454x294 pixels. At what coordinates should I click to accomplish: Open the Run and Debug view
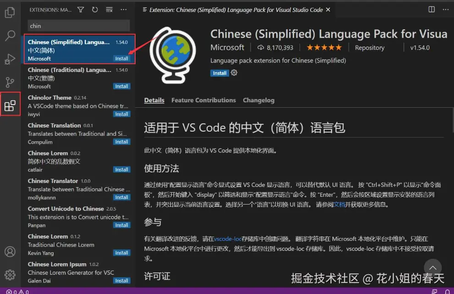[x=10, y=59]
